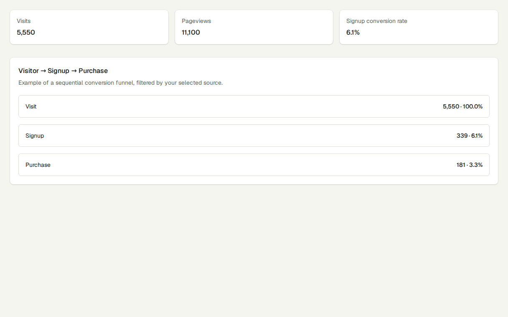Click the funnel description text about selected source
The image size is (508, 317).
click(121, 83)
